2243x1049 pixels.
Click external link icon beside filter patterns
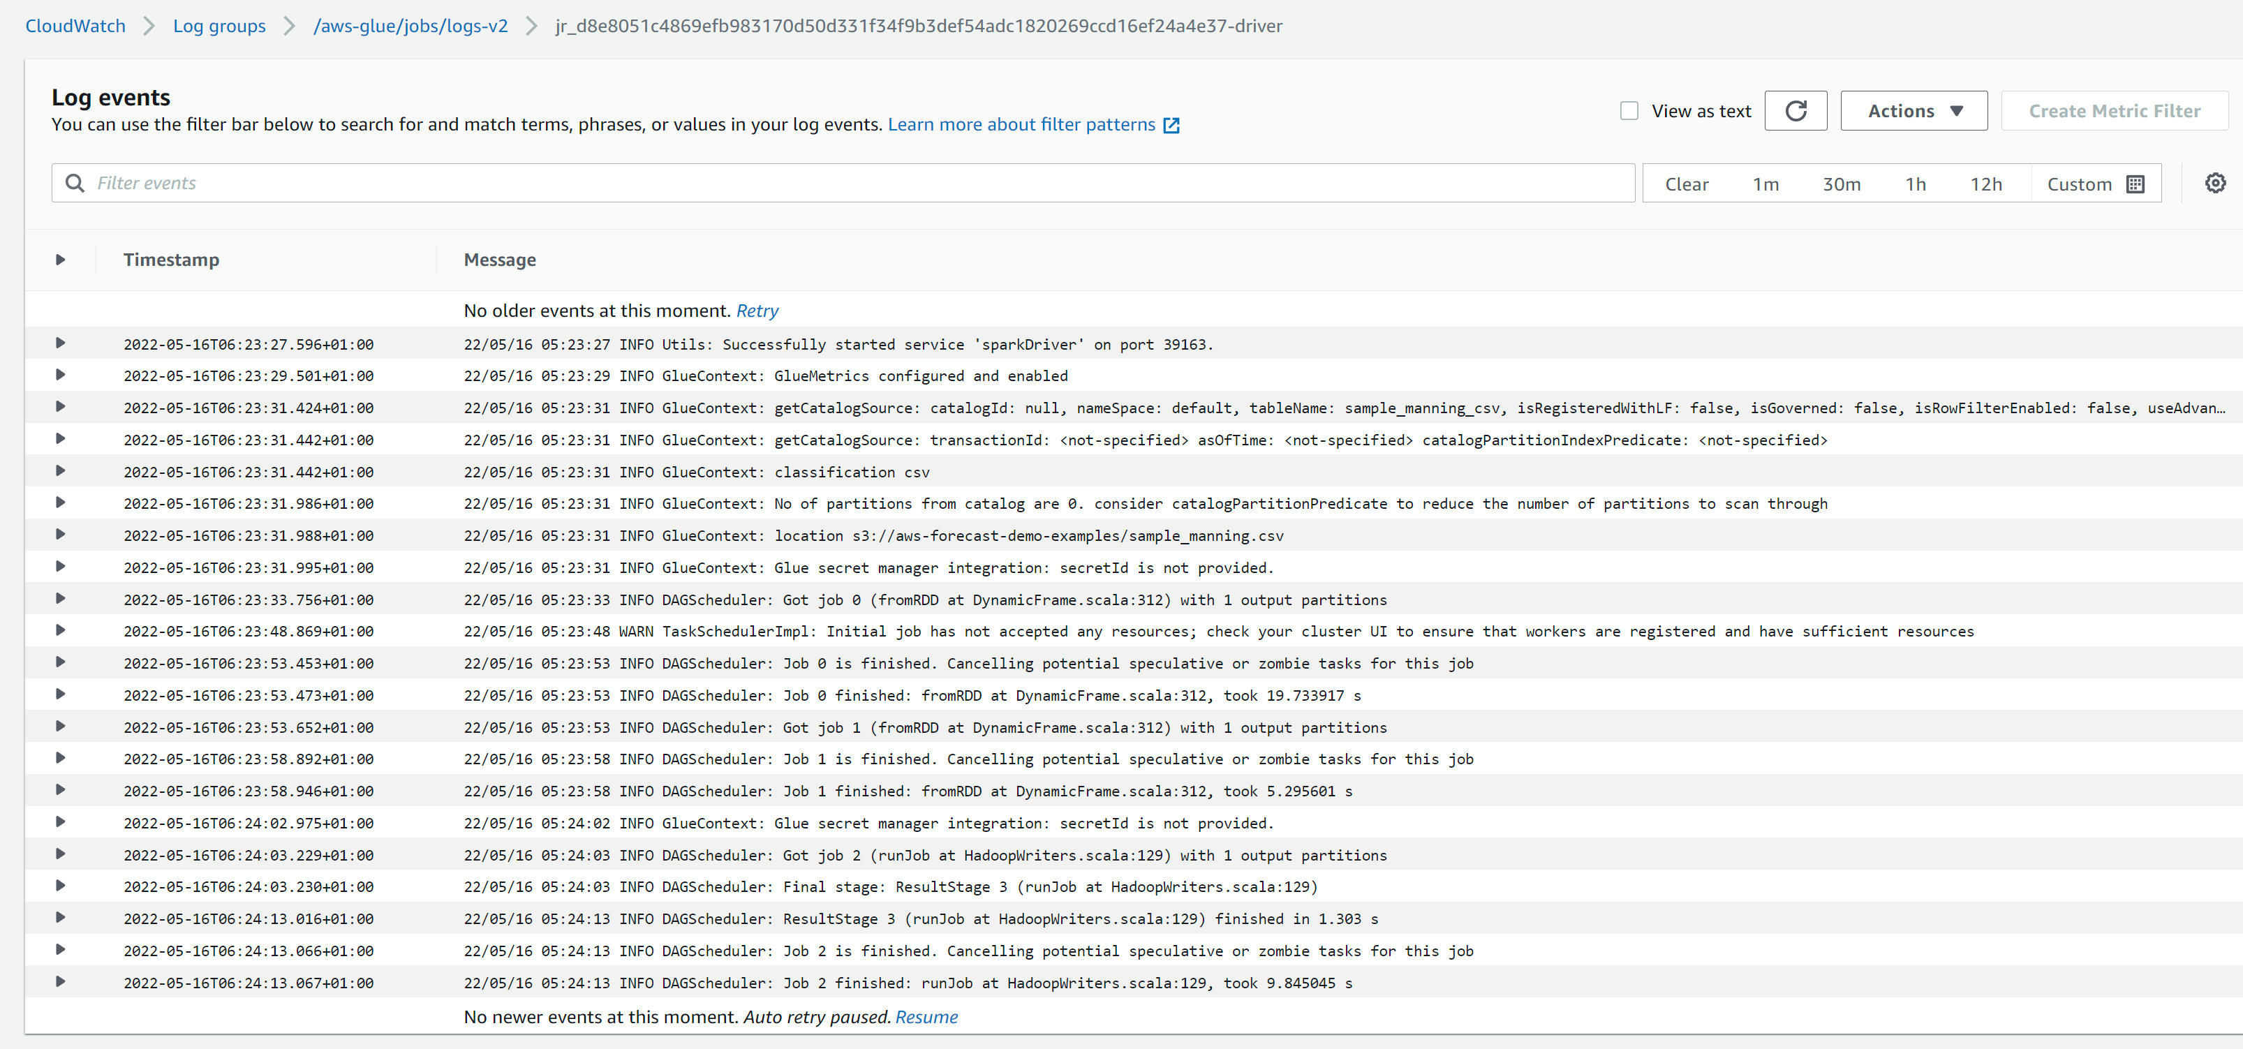1171,126
